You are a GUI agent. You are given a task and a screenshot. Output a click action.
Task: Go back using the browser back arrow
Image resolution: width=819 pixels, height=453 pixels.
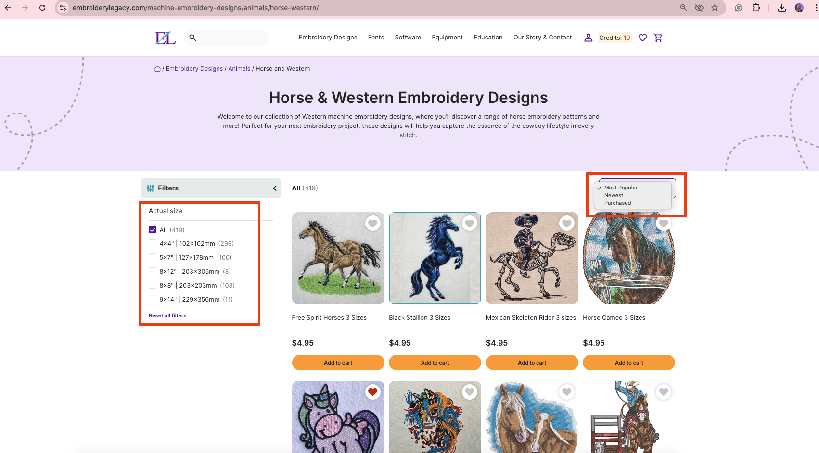coord(8,8)
